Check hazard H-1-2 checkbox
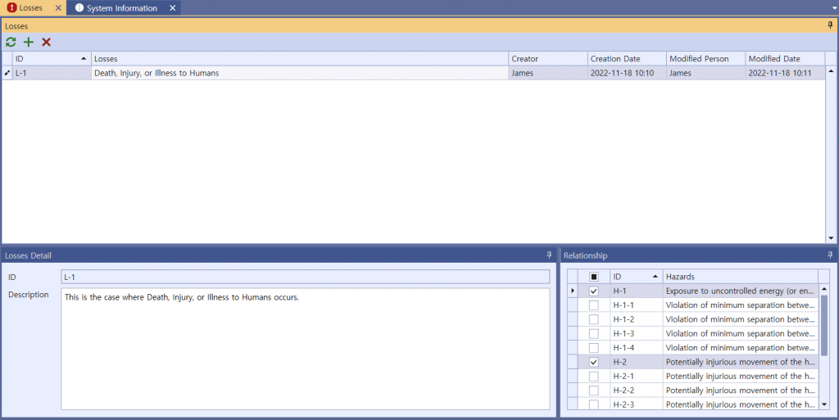This screenshot has height=420, width=839. [593, 319]
